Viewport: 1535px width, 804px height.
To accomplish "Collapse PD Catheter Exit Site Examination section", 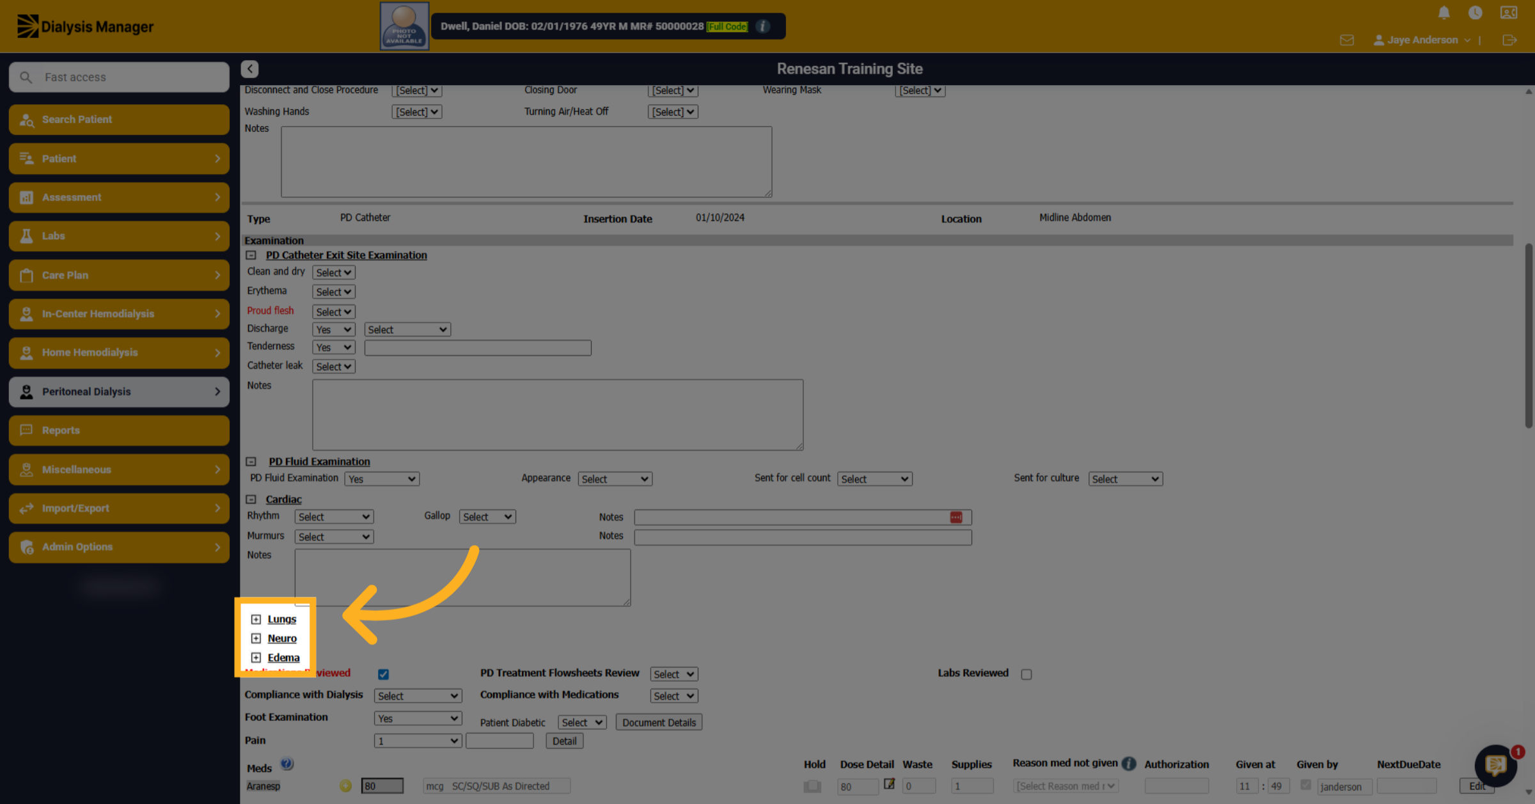I will coord(251,255).
